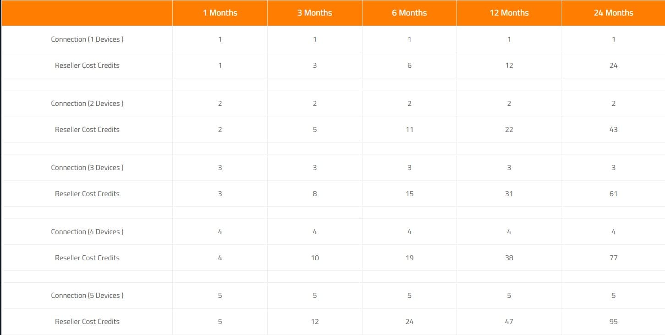The height and width of the screenshot is (335, 665).
Task: Click the Connection (2 Devices) row label
Action: (87, 104)
